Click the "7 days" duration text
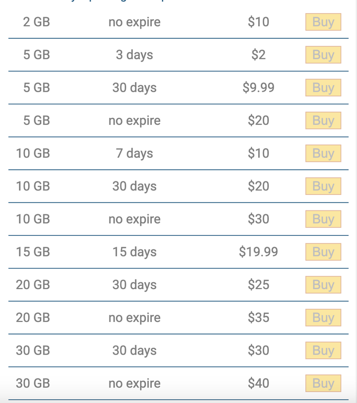357x403 pixels. click(134, 153)
